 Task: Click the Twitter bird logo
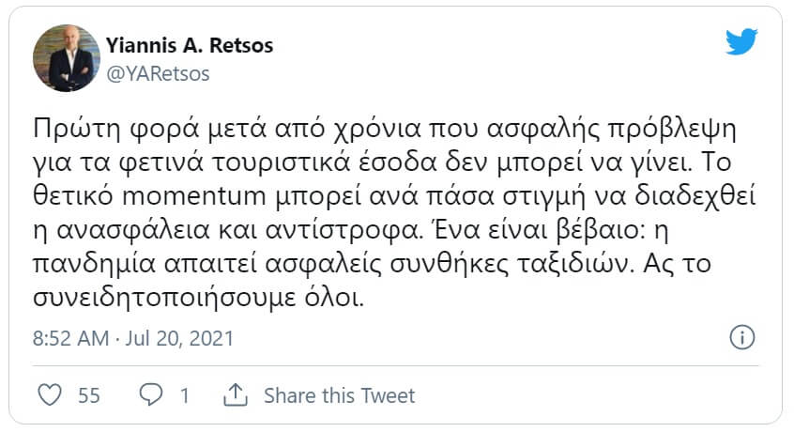point(741,42)
